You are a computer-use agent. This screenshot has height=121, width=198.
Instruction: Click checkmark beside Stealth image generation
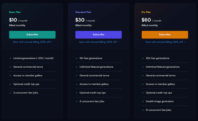pos(143,101)
